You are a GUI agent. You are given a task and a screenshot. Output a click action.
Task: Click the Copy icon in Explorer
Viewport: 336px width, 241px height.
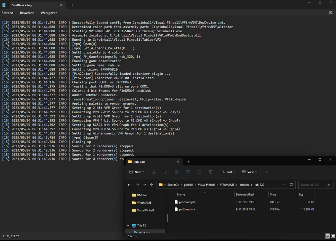165,172
